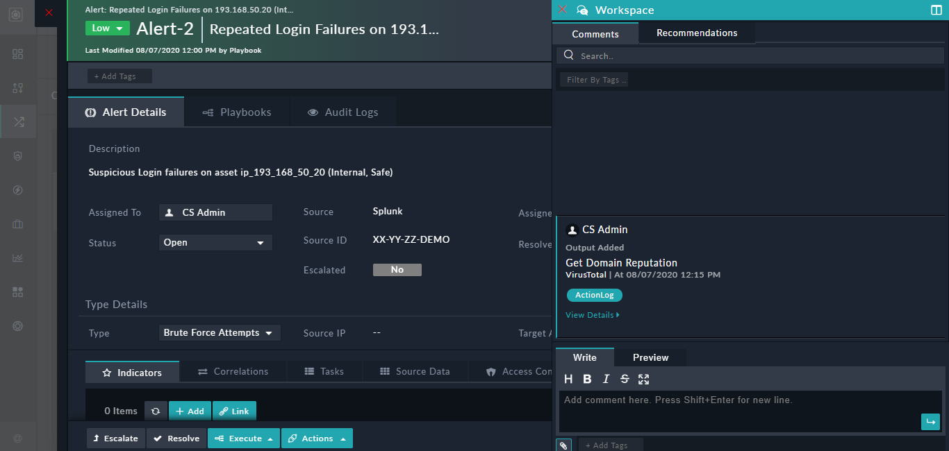Open the Brute Force Attempts type dropdown
Screen dimensions: 949x451
point(220,332)
